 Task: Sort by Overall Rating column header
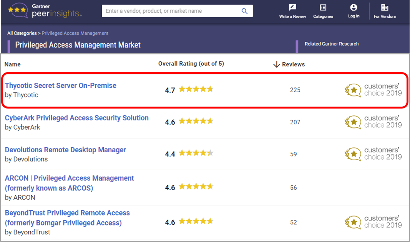pyautogui.click(x=191, y=64)
